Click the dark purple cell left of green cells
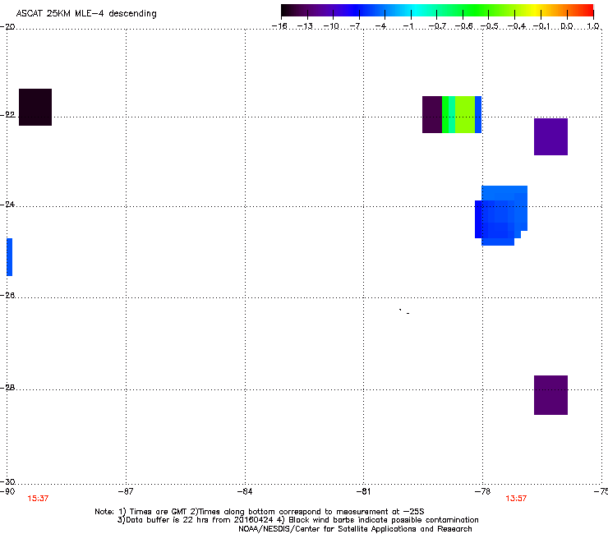The image size is (608, 534). (432, 114)
